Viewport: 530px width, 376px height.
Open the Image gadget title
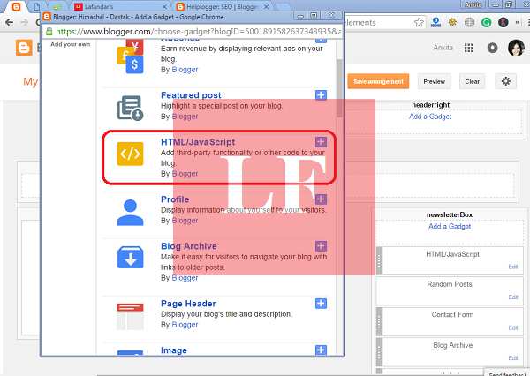click(174, 350)
